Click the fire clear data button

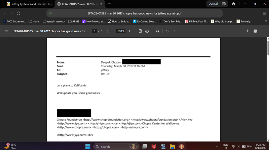234,4
